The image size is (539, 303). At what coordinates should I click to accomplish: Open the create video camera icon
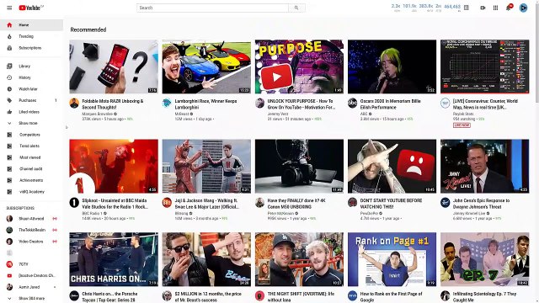[483, 8]
